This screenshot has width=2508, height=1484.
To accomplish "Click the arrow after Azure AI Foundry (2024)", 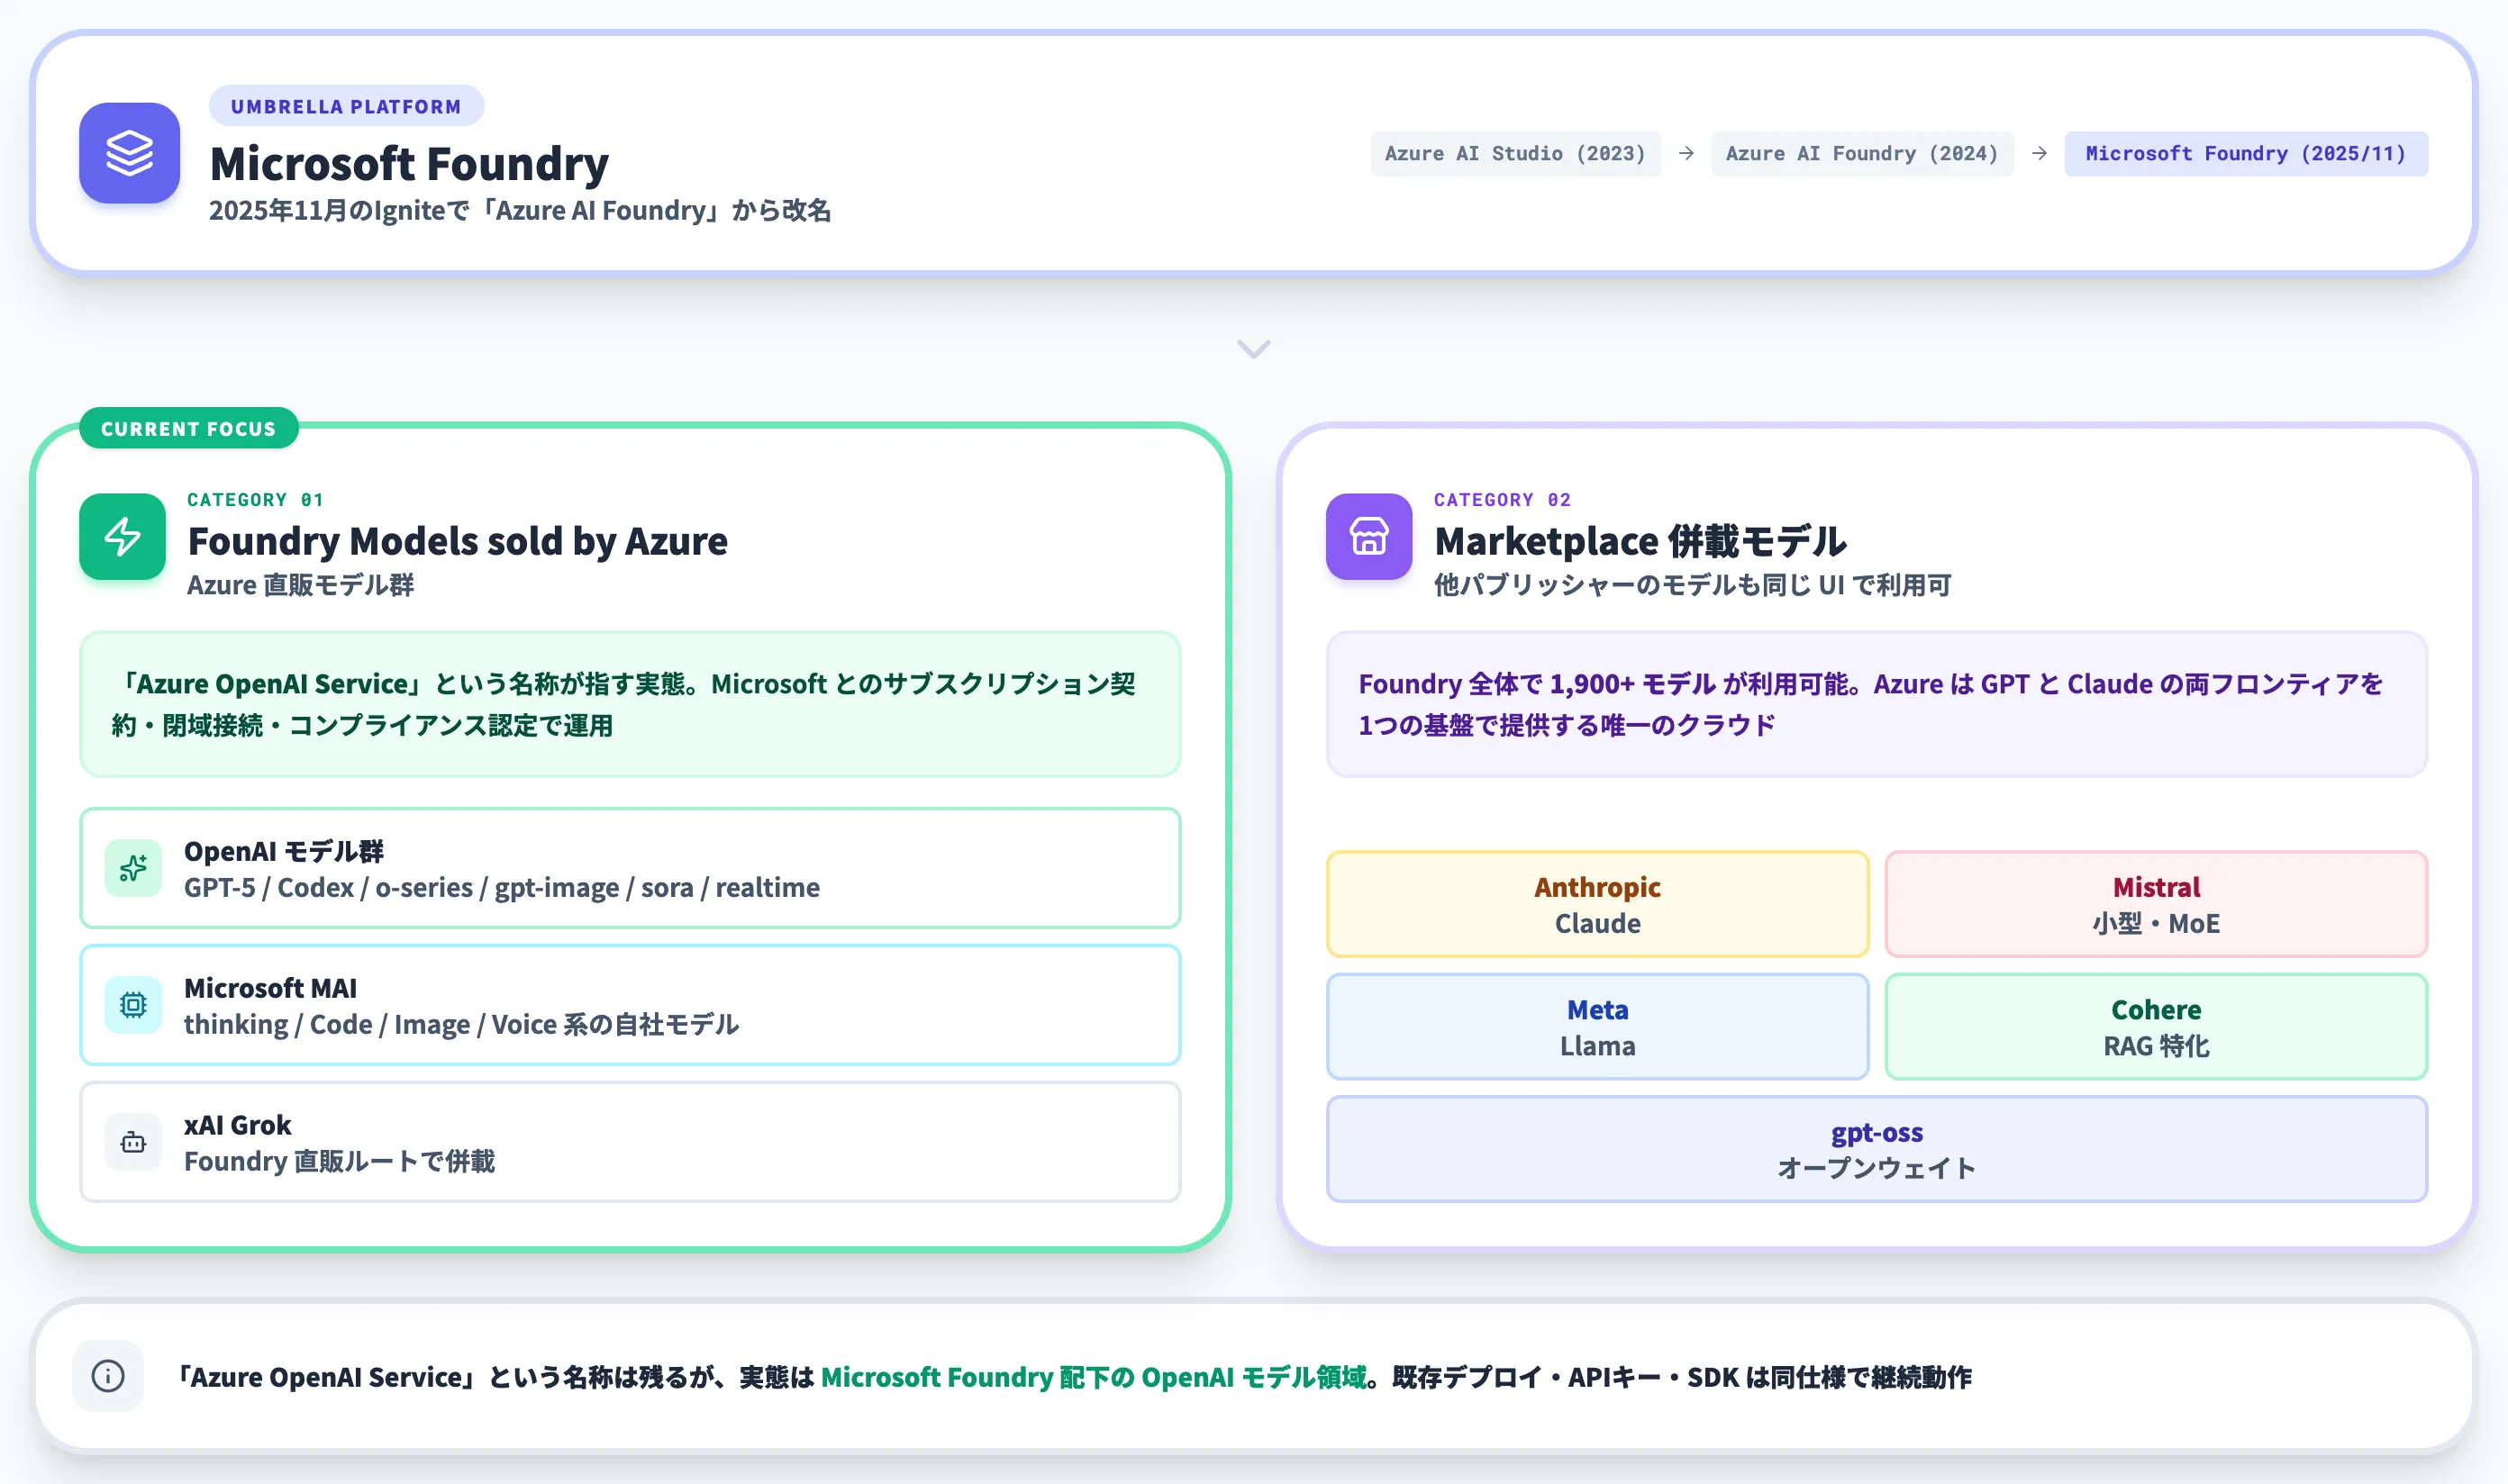I will coord(2039,153).
